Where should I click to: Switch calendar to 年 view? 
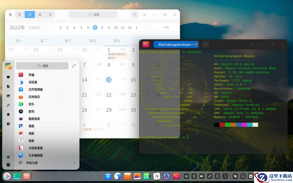point(20,15)
